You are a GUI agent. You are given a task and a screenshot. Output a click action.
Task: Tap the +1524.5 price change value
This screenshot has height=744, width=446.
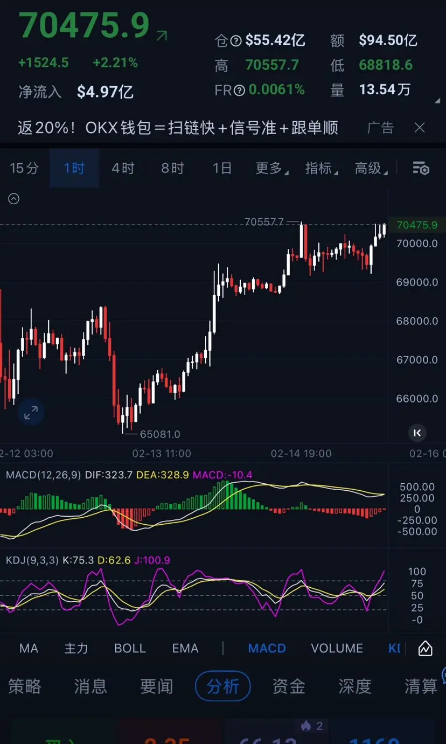click(44, 63)
